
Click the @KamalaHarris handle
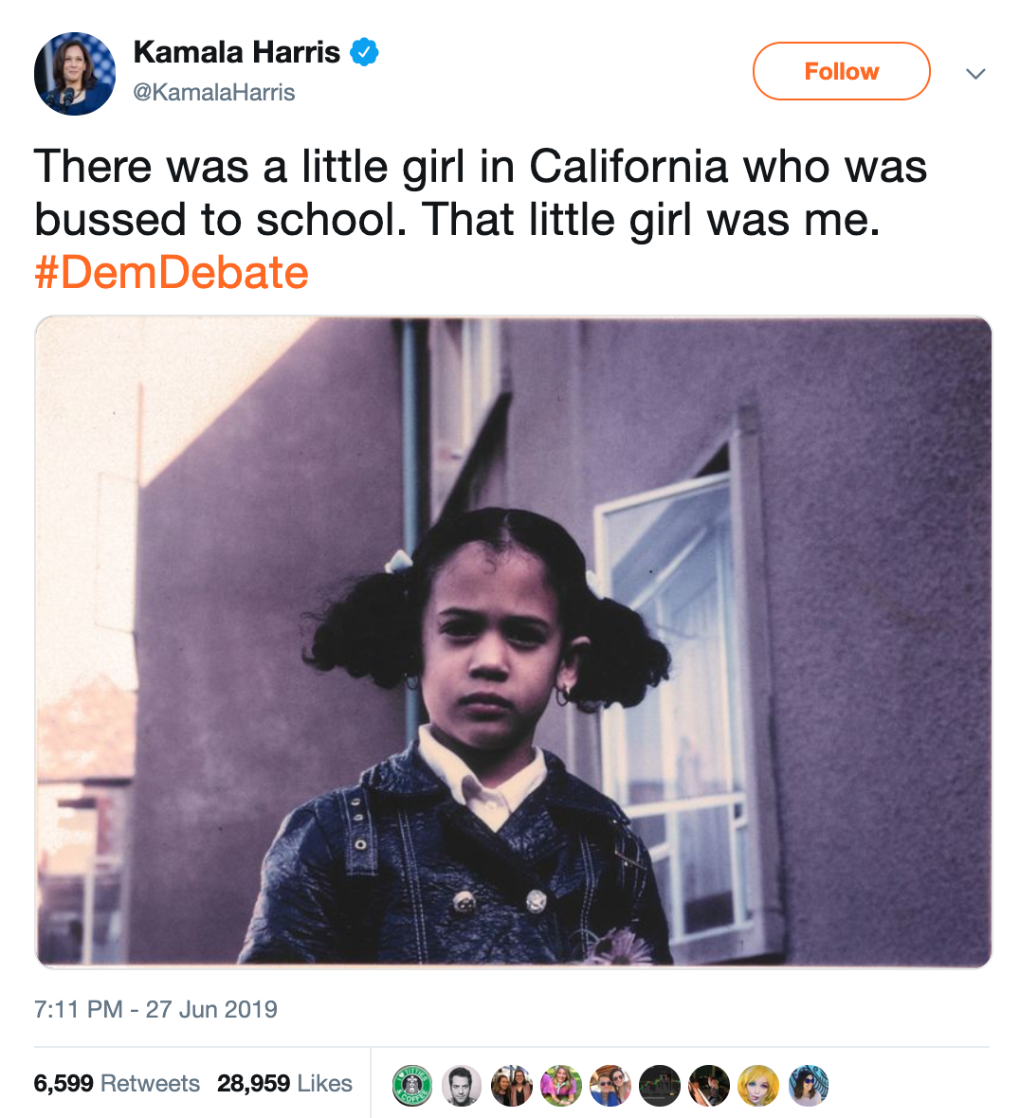click(x=214, y=92)
